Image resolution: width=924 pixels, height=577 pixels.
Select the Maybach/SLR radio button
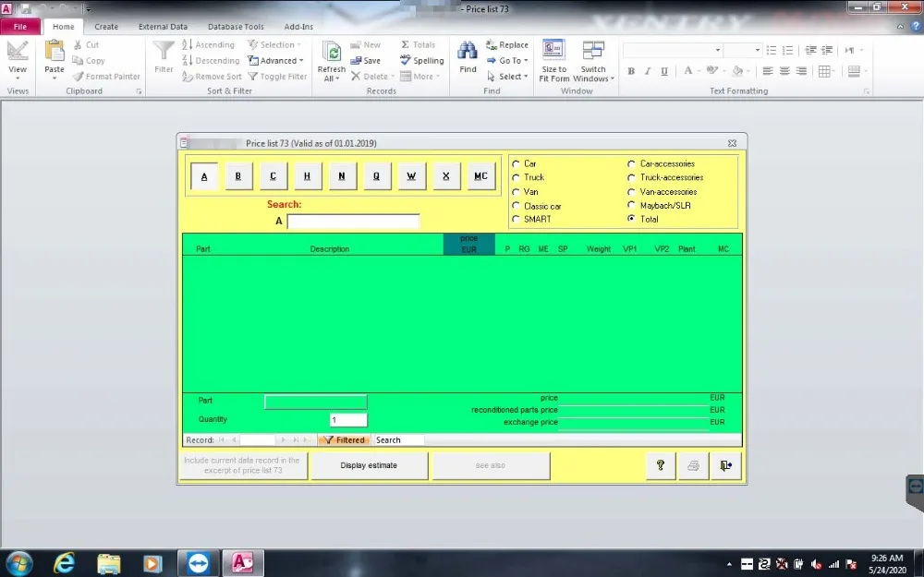[631, 206]
